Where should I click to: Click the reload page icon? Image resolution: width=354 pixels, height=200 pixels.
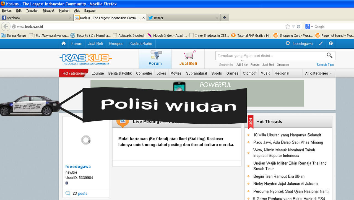click(x=298, y=27)
